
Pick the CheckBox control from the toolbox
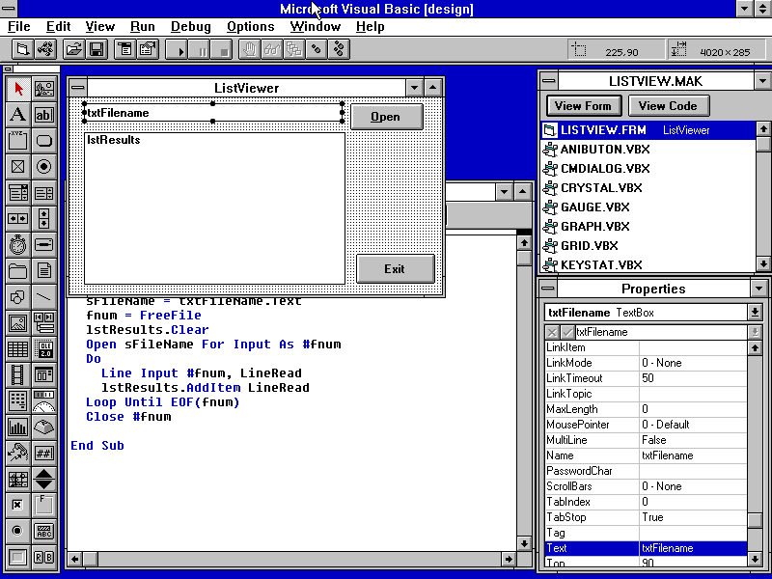pos(16,166)
